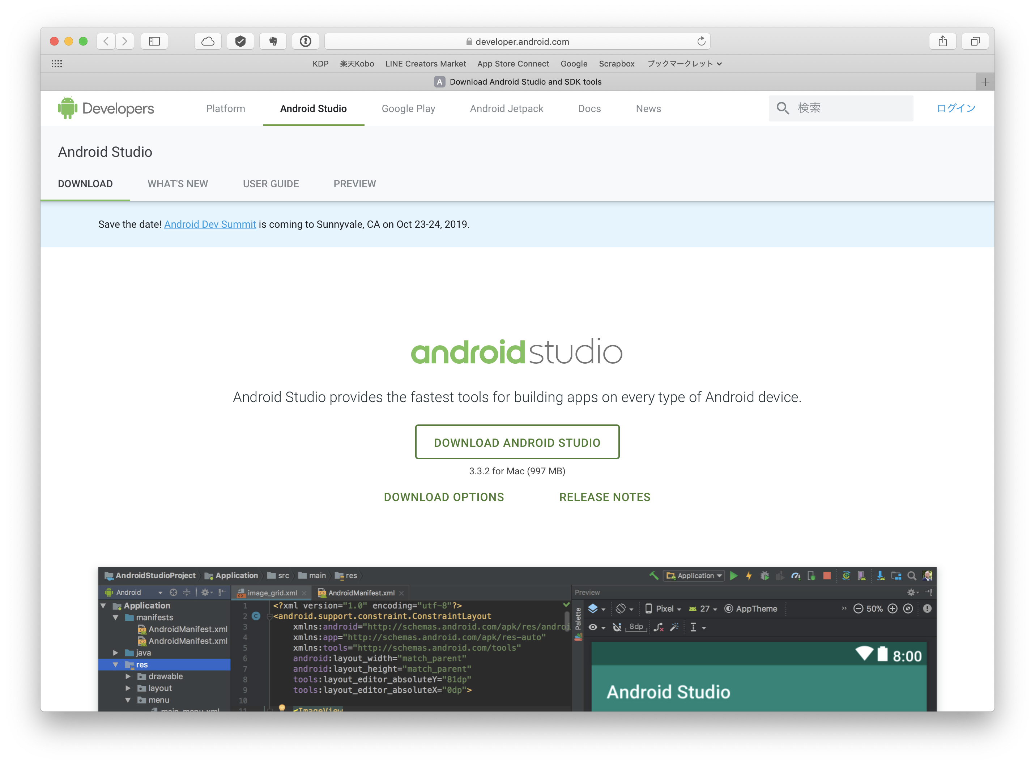
Task: Show all tabs overview icon
Action: click(x=975, y=41)
